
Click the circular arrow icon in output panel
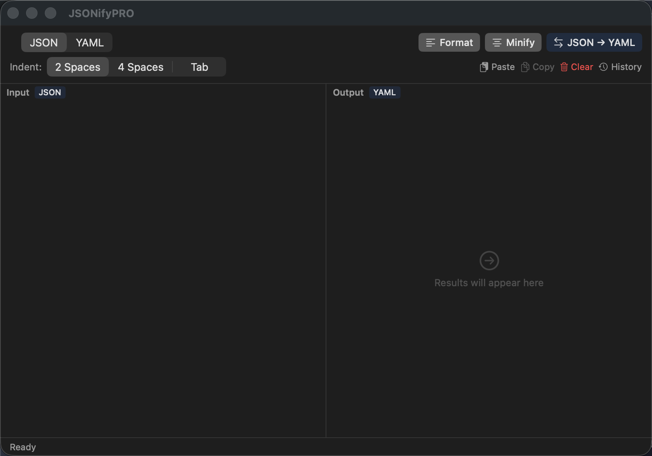tap(489, 261)
